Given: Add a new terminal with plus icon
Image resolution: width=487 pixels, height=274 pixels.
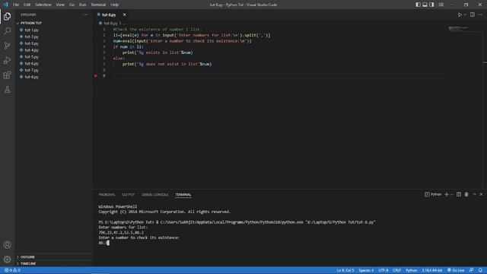Looking at the screenshot, I should click(x=447, y=195).
